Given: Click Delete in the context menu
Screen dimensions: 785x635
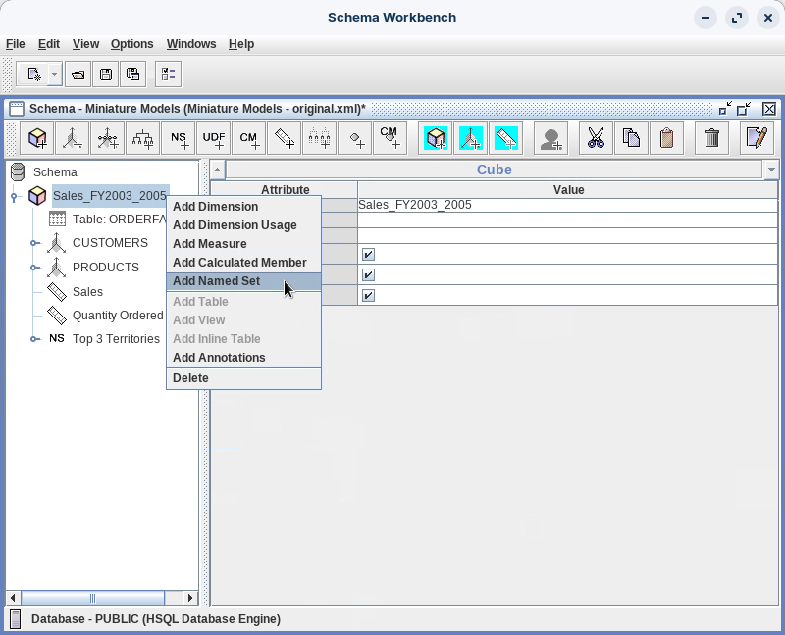Looking at the screenshot, I should coord(190,378).
